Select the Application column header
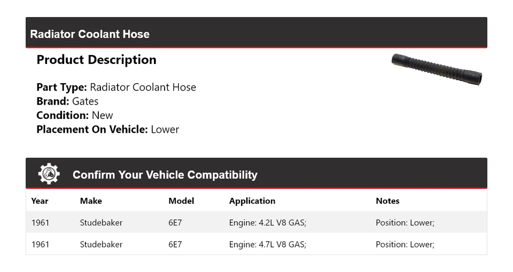Viewport: 513px width, 272px height. [252, 201]
